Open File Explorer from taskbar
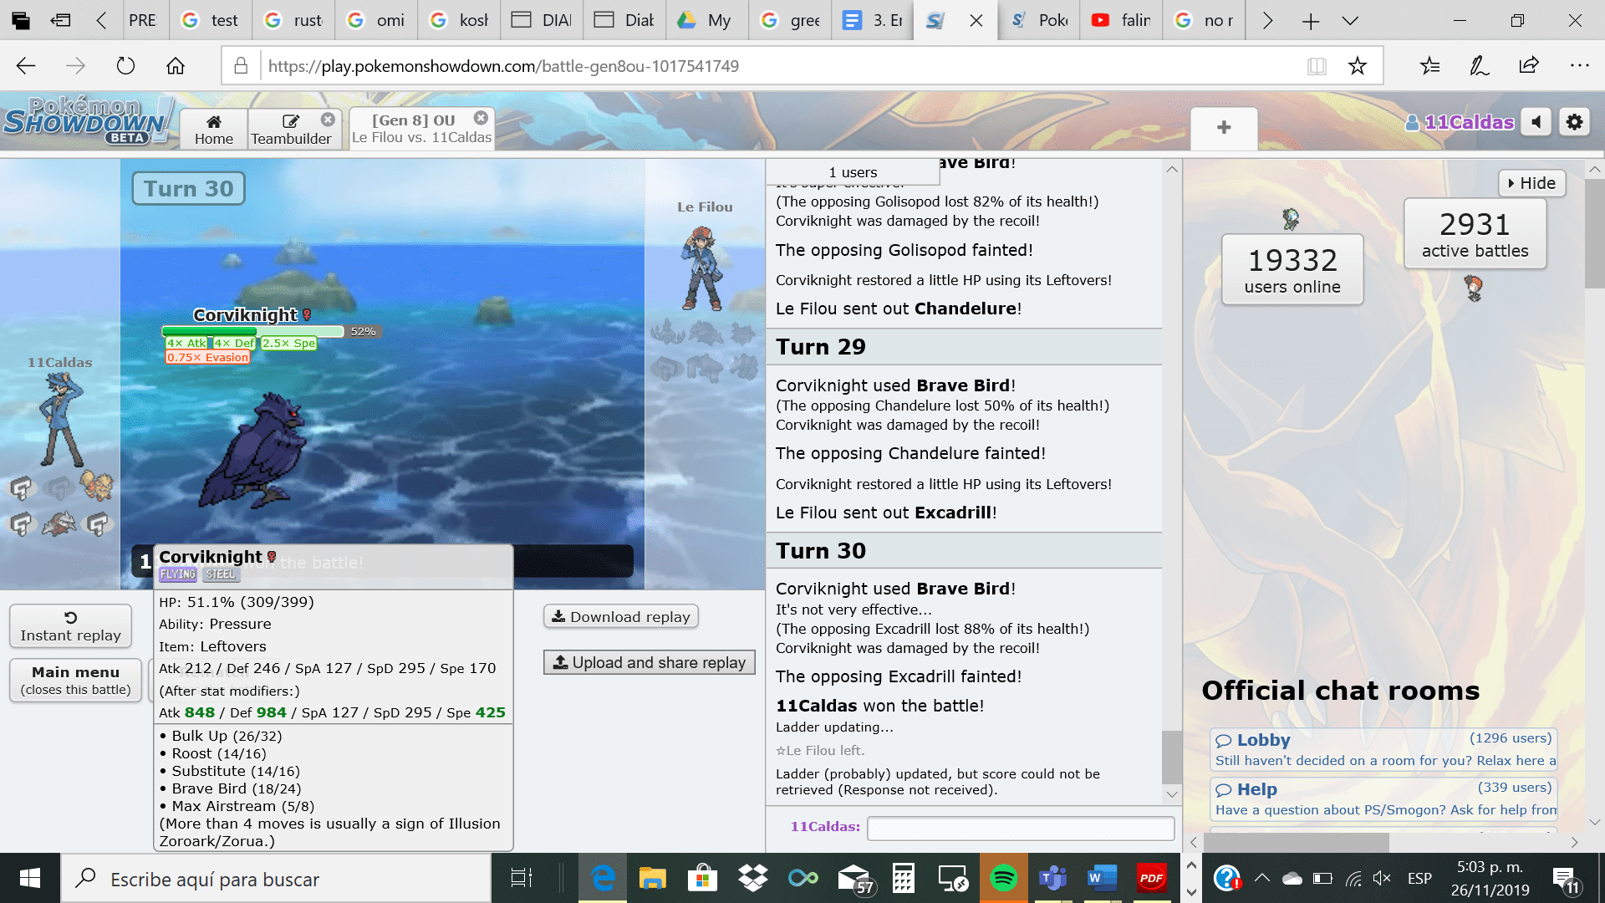This screenshot has width=1605, height=903. coord(652,878)
